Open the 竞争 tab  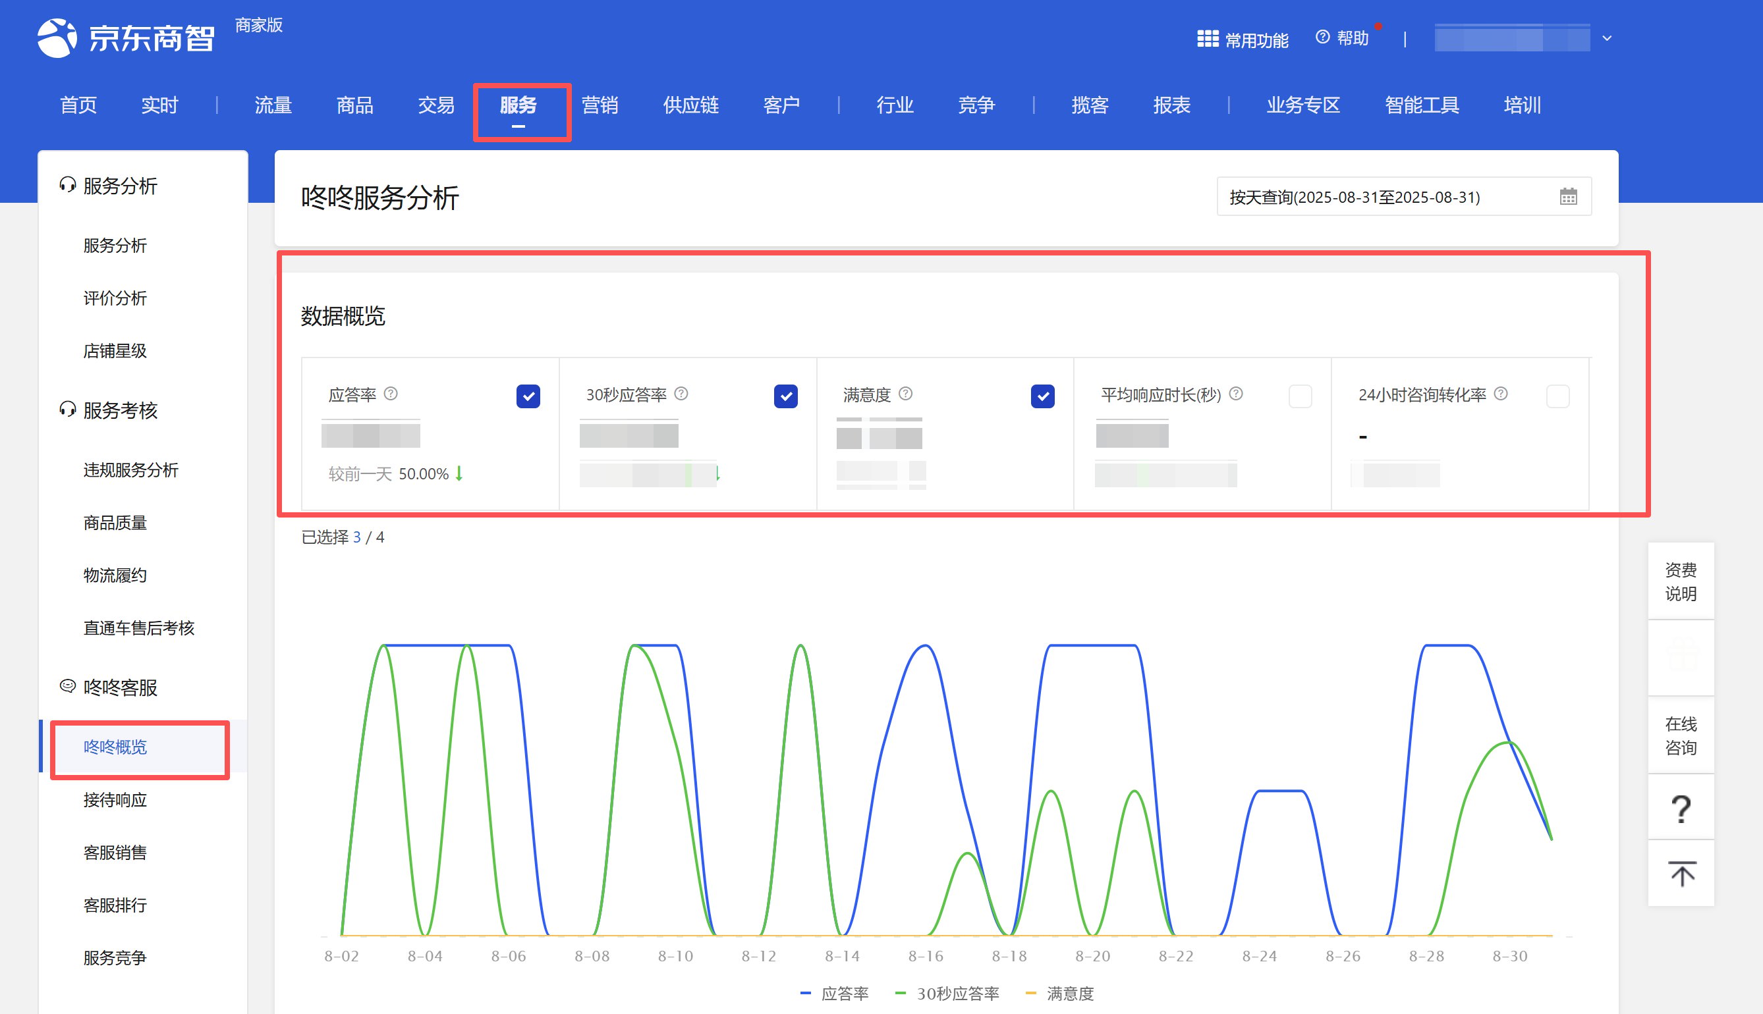coord(976,105)
